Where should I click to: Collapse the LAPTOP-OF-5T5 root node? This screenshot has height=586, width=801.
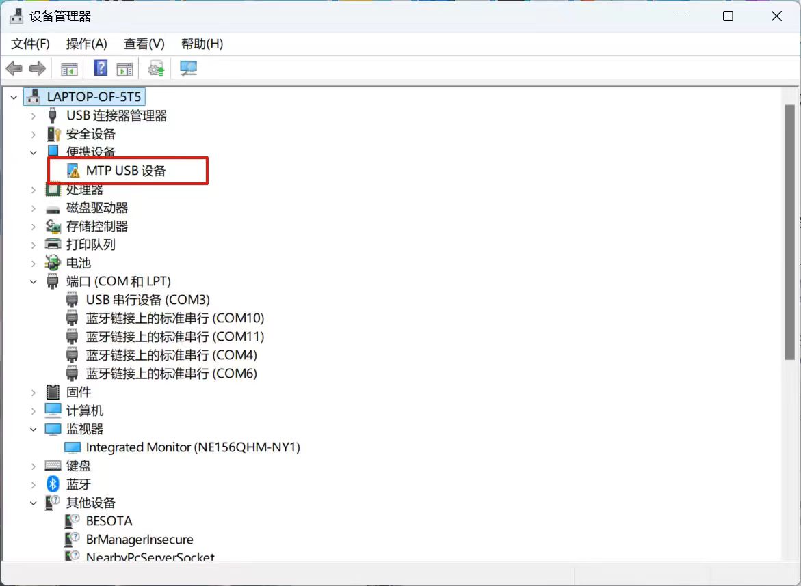pyautogui.click(x=14, y=97)
